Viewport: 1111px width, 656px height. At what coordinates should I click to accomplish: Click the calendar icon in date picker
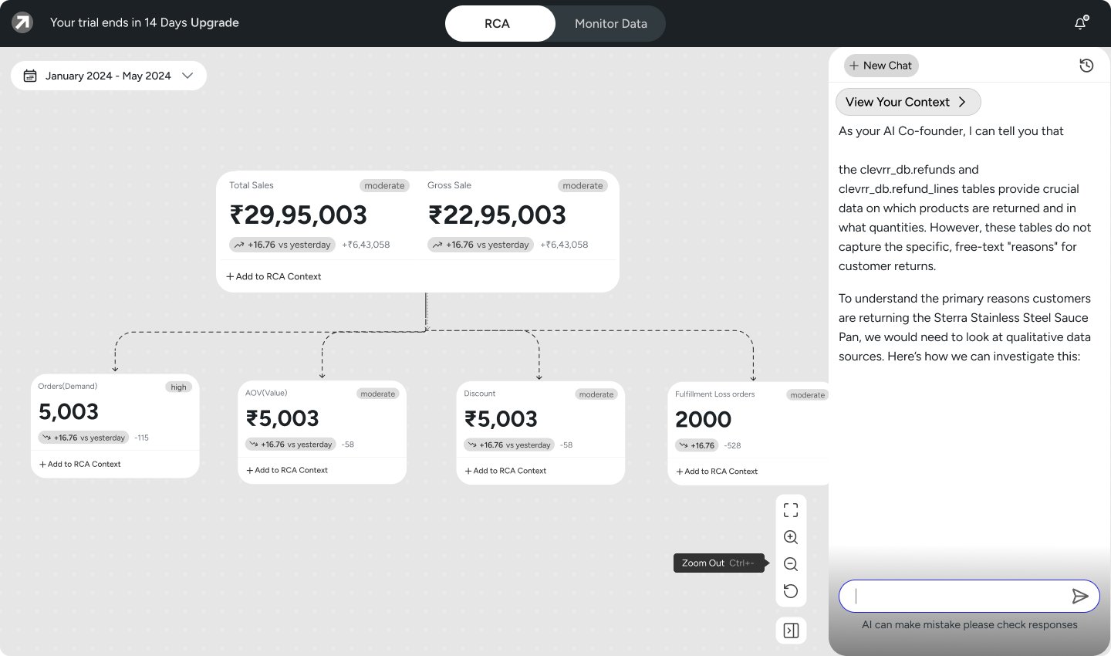pyautogui.click(x=30, y=76)
